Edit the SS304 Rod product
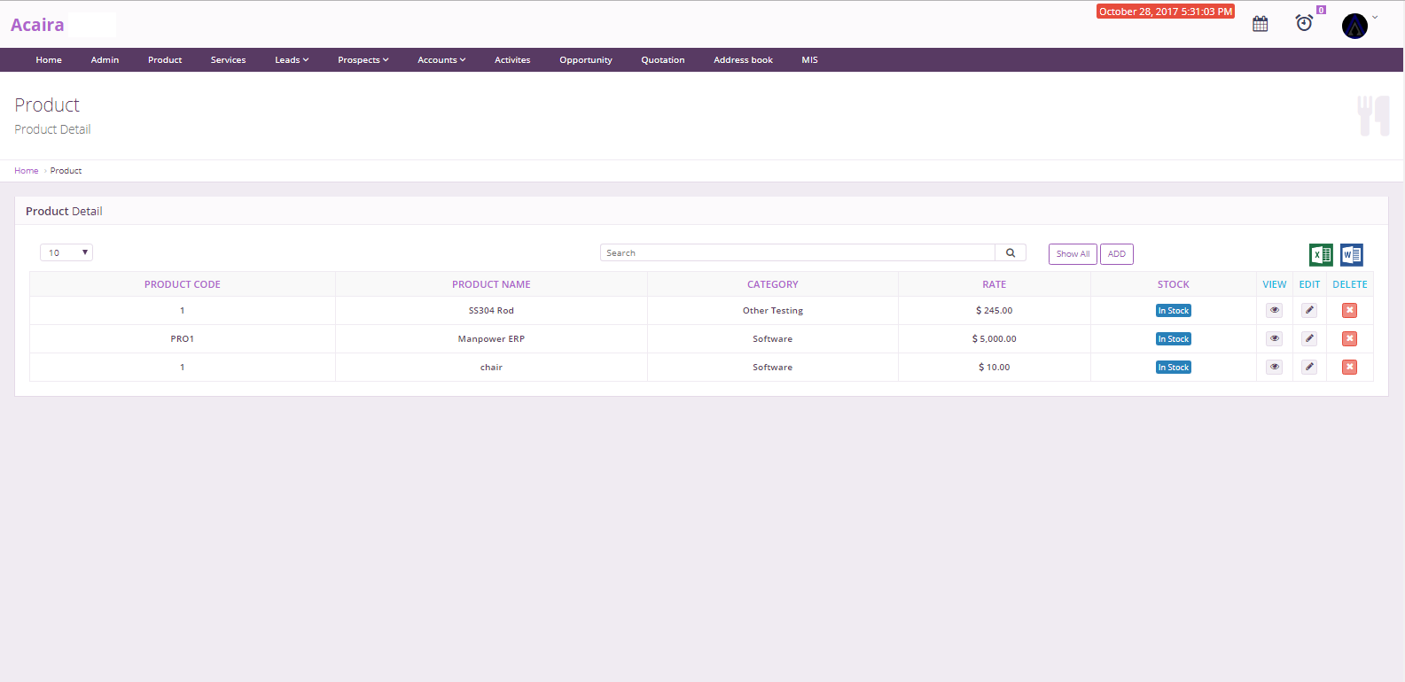 point(1309,311)
